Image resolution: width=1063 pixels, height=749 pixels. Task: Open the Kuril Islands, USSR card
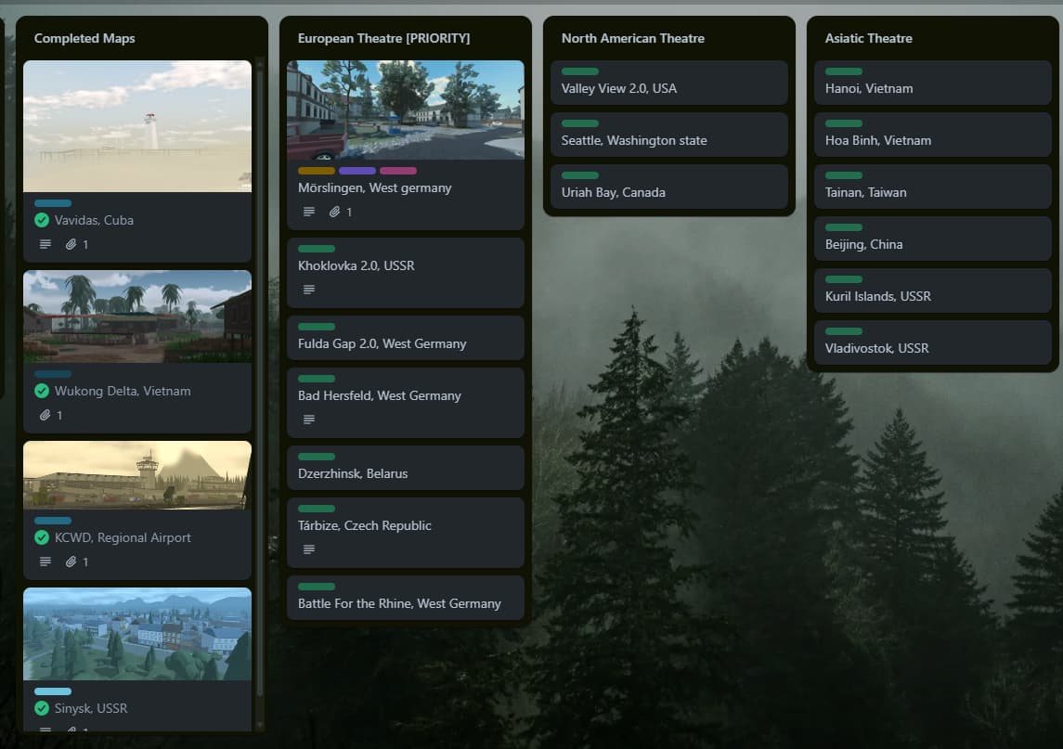click(x=933, y=291)
